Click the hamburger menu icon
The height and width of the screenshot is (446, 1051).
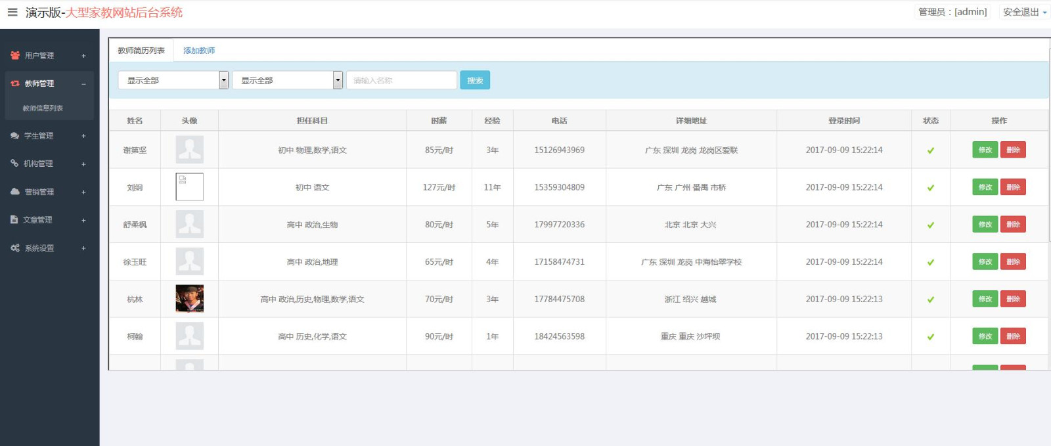tap(12, 12)
